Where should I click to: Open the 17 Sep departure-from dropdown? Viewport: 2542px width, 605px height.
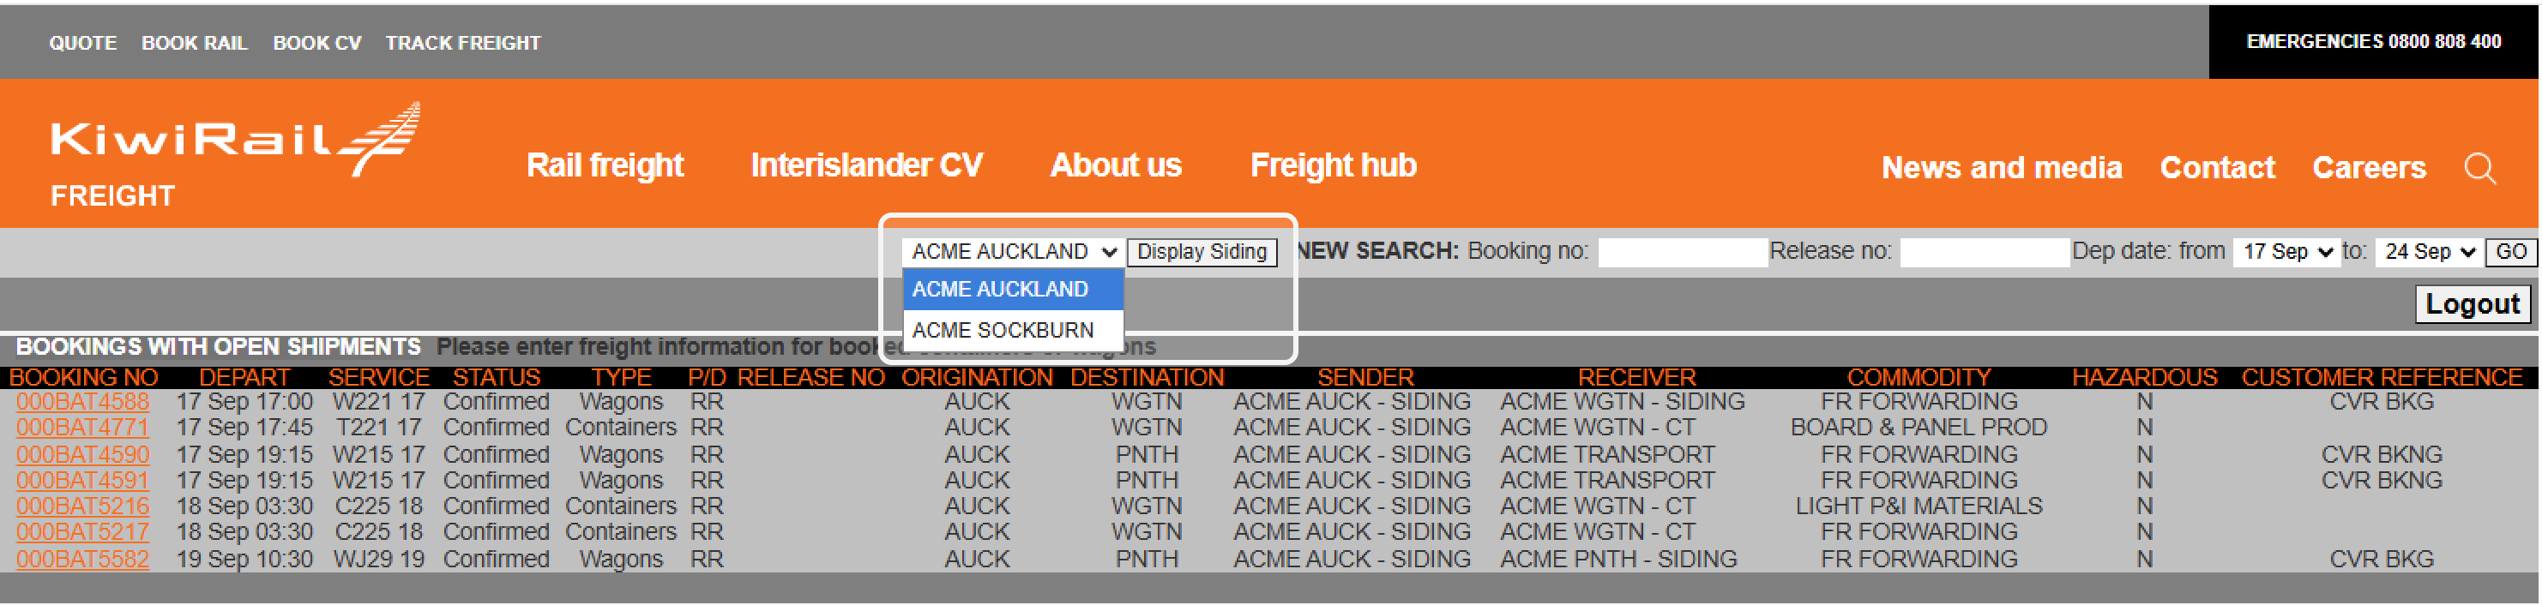(2286, 252)
